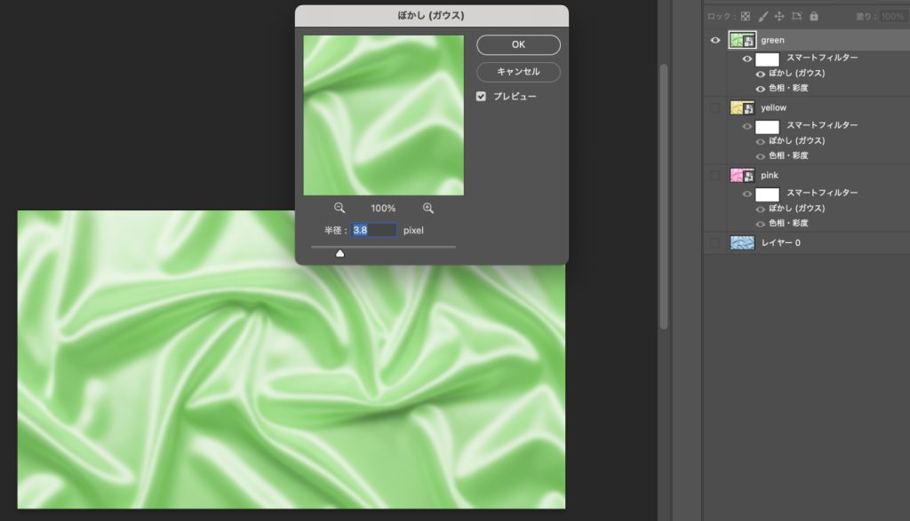This screenshot has width=910, height=521.
Task: Show the pink layer visibility box
Action: coord(715,175)
